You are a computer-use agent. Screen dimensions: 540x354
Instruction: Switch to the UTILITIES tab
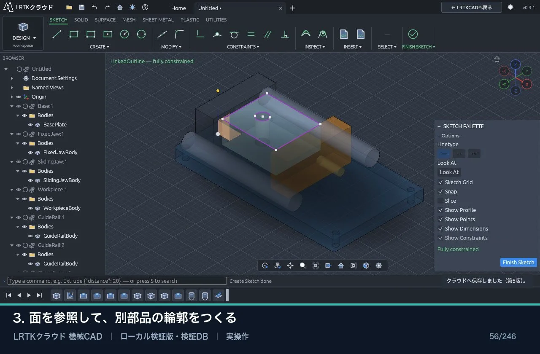pyautogui.click(x=216, y=20)
